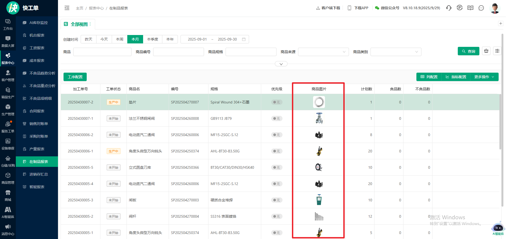The width and height of the screenshot is (506, 239).
Task: Open the 商品来源 dropdown
Action: point(323,52)
